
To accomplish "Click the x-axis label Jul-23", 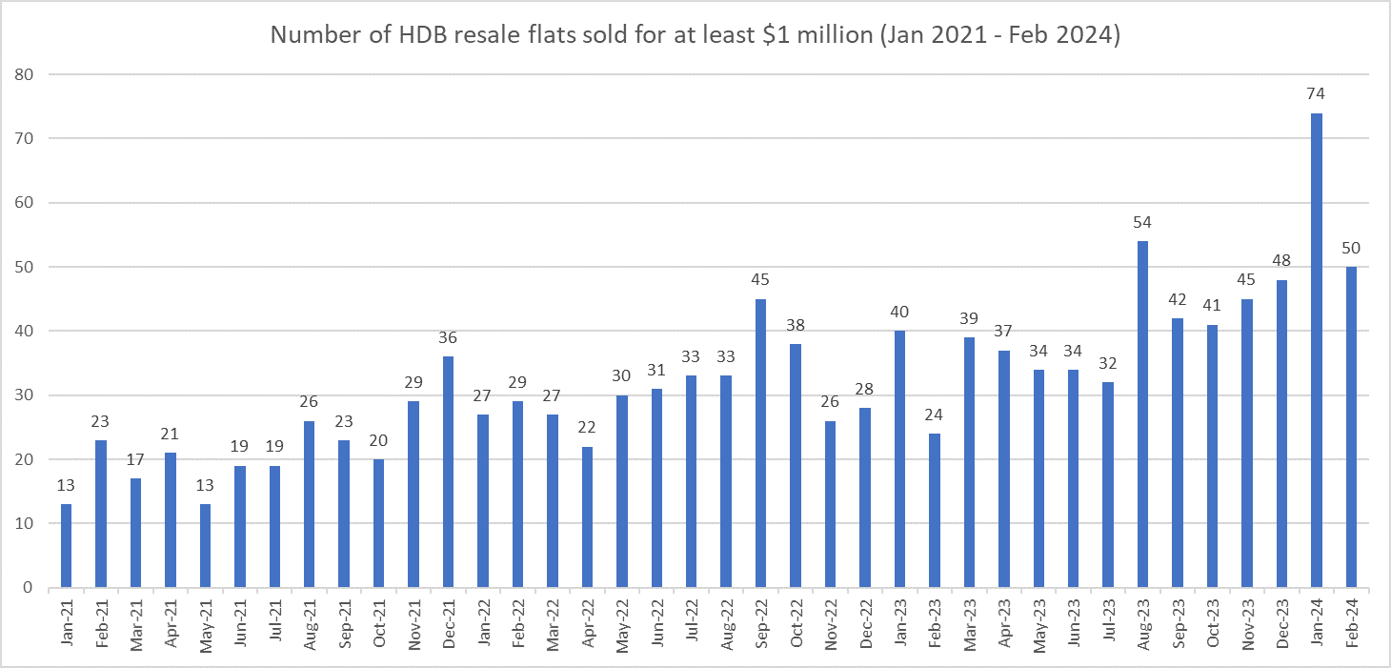I will [1108, 623].
